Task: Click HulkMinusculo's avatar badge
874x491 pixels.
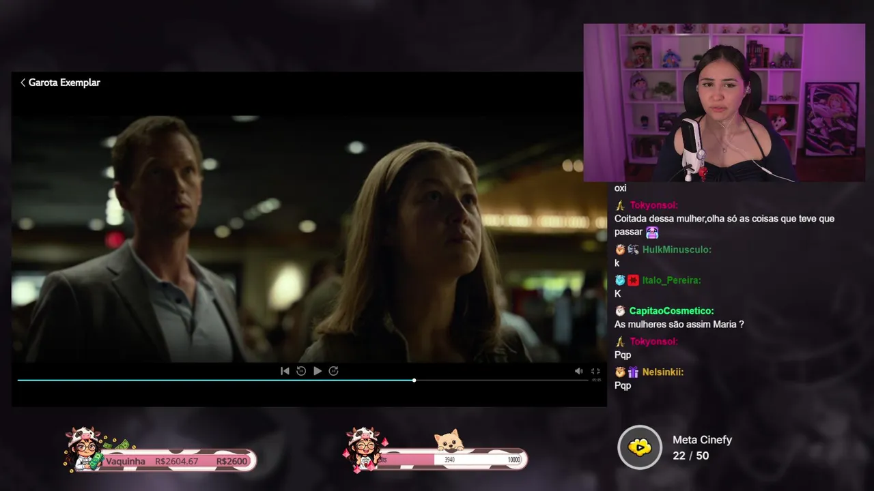Action: tap(620, 250)
